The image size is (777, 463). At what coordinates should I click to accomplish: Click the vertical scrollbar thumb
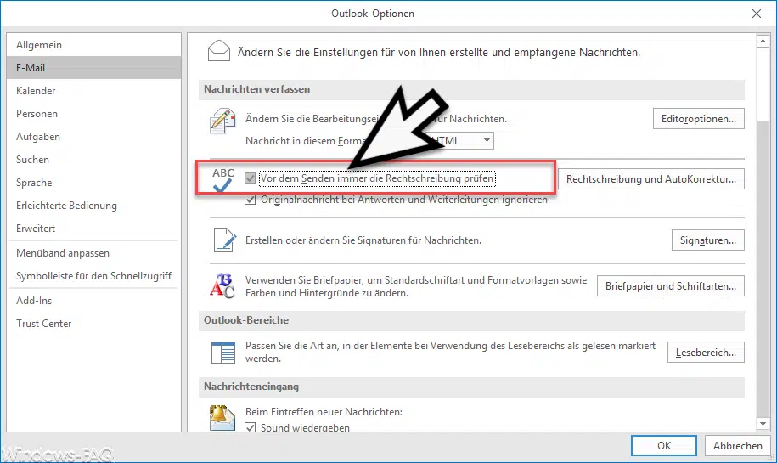pyautogui.click(x=763, y=84)
